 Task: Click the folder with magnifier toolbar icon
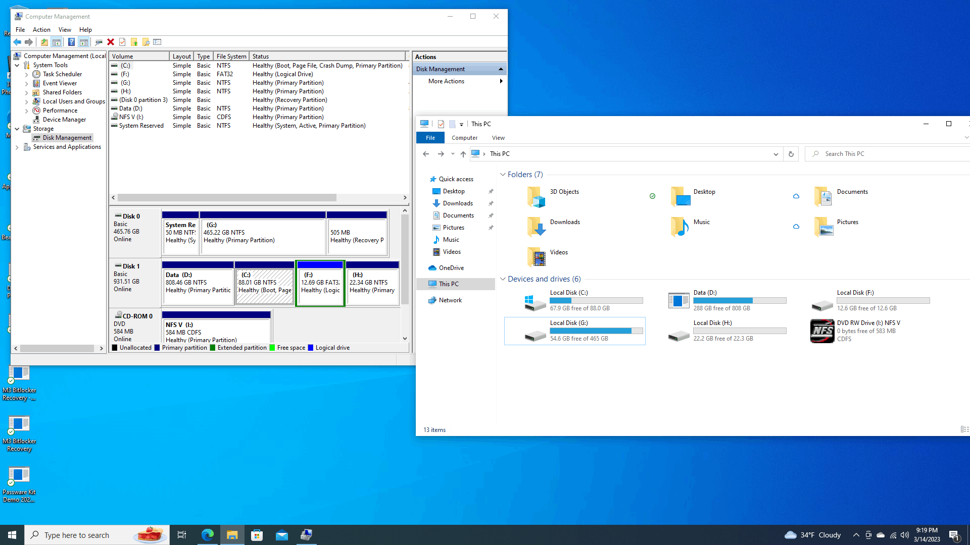(x=145, y=42)
